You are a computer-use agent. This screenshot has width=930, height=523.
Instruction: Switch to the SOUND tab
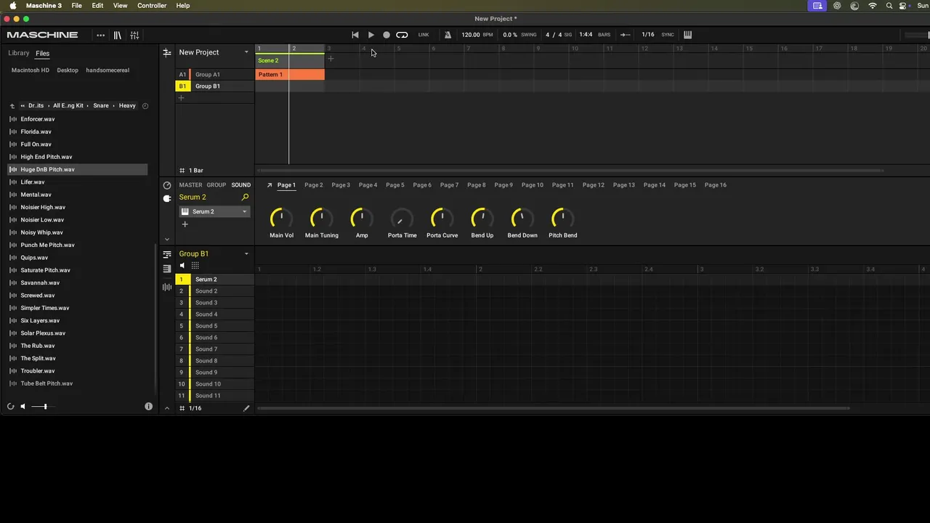(x=241, y=185)
